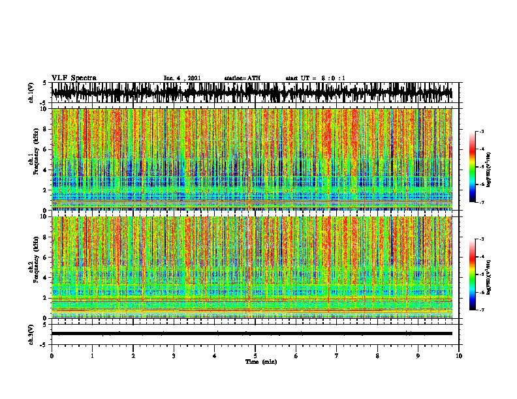Viewport: 517px width, 399px height.
Task: Click the ch.2 frequency axis "6" tick label
Action: point(45,258)
